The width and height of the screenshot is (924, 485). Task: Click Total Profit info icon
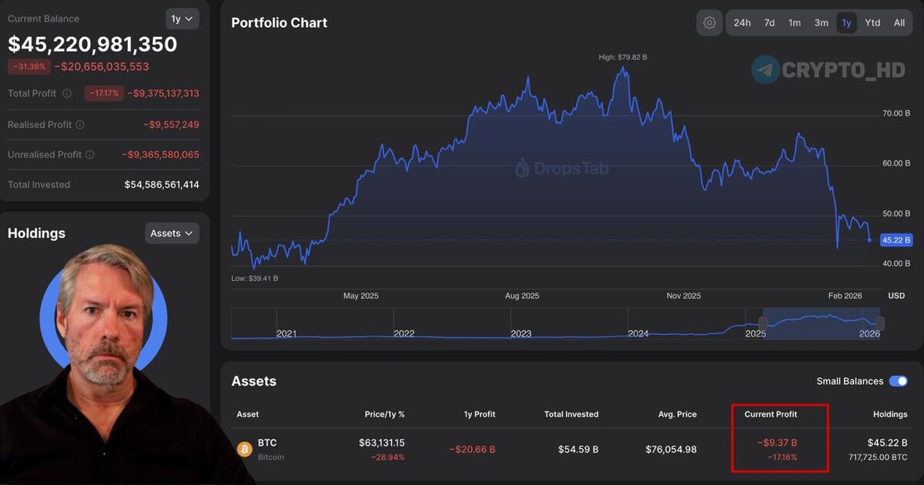pos(67,94)
